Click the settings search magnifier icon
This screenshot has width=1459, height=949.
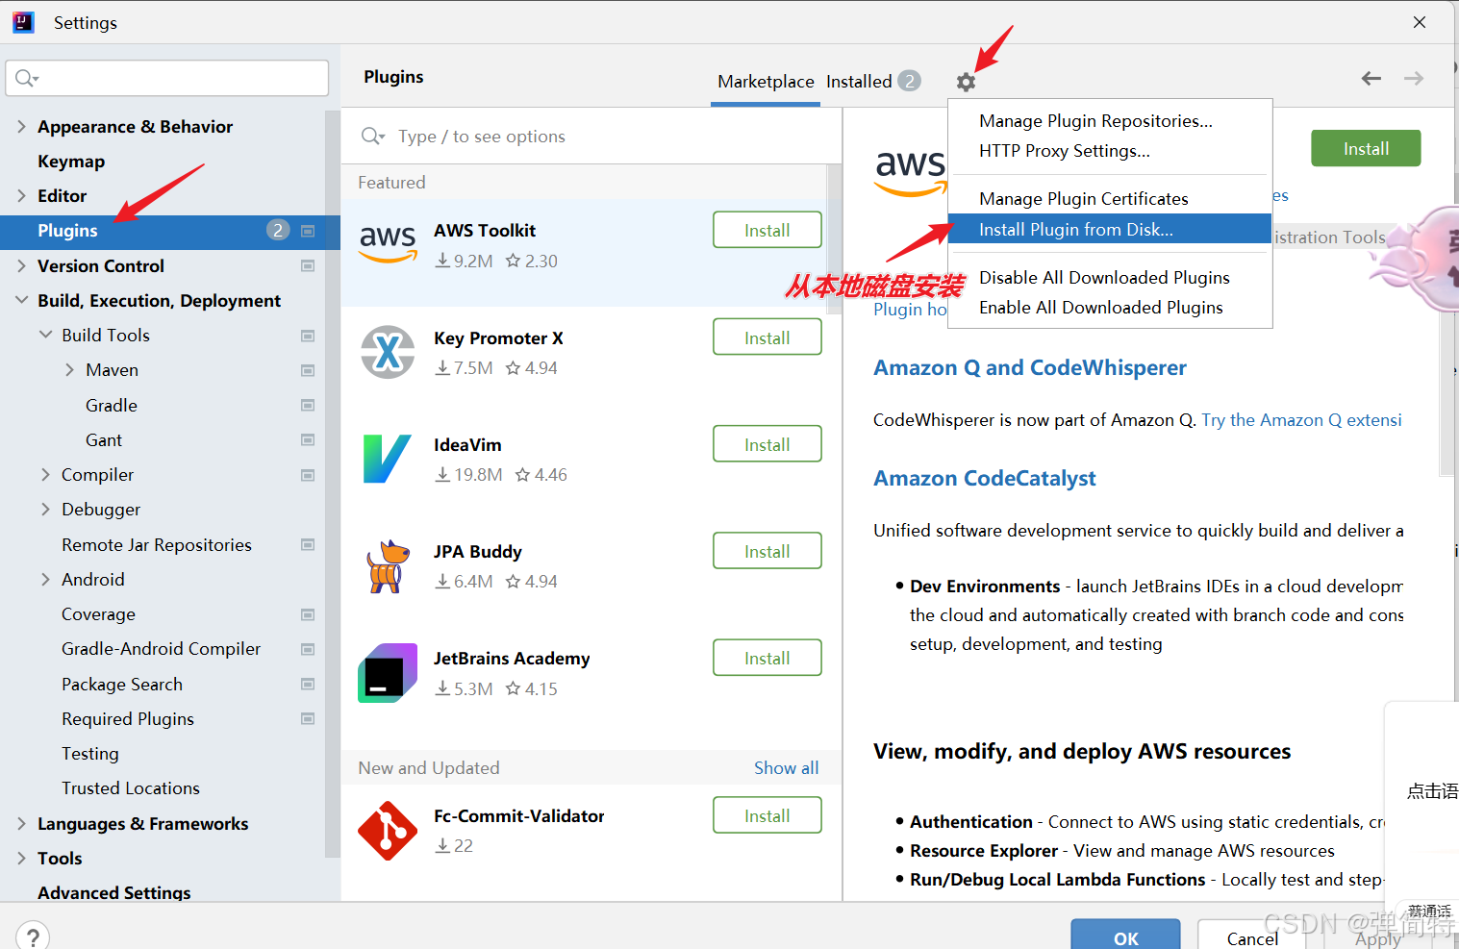click(x=26, y=78)
